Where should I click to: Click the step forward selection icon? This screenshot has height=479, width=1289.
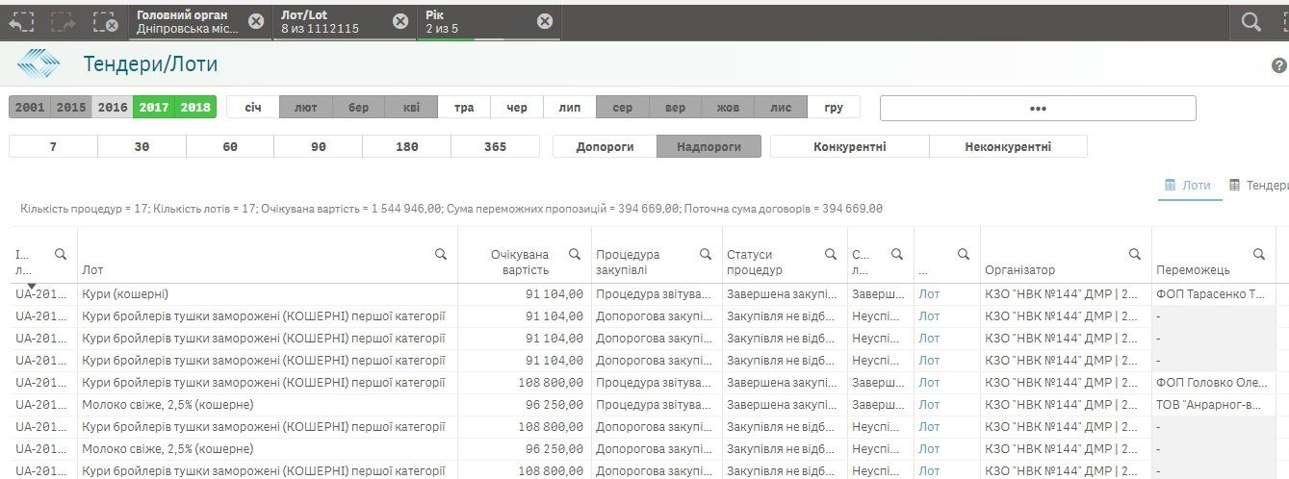pos(64,21)
